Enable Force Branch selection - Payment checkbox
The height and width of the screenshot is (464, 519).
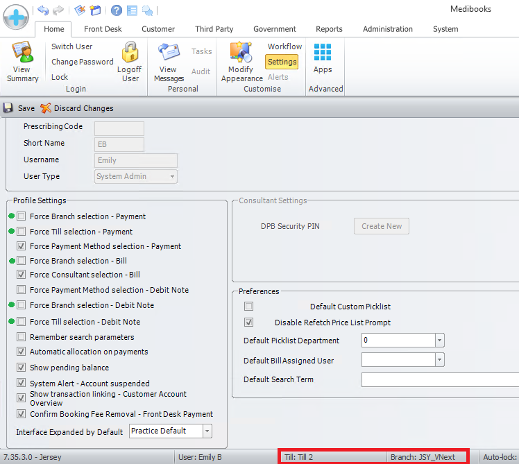coord(21,216)
